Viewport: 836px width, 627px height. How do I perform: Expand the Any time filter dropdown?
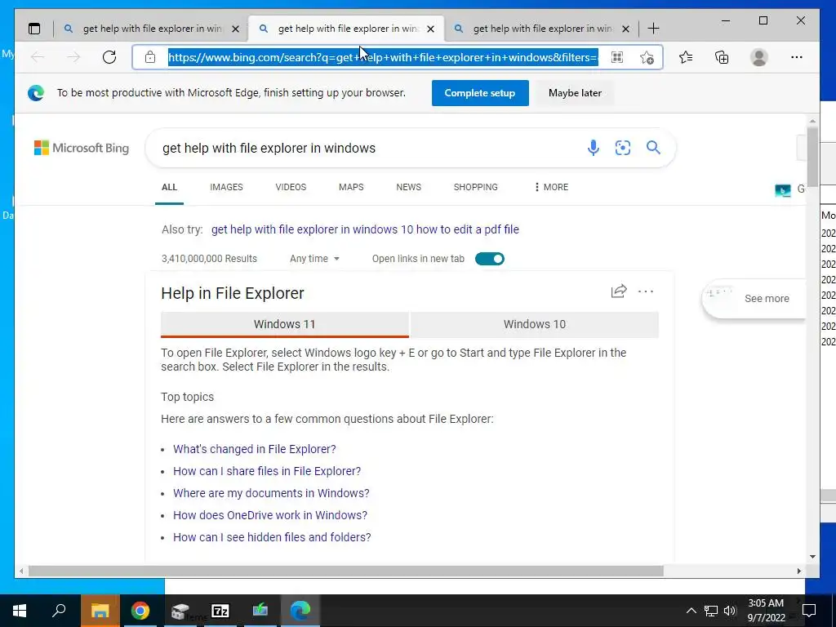click(x=314, y=259)
